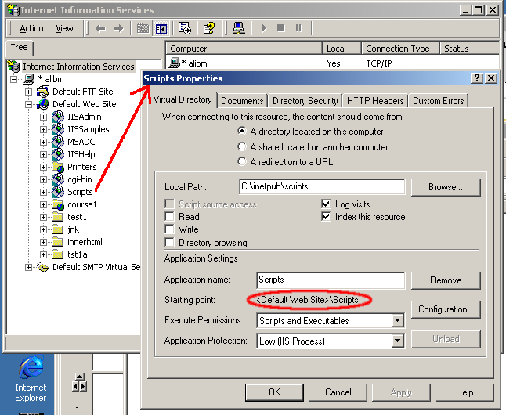The width and height of the screenshot is (506, 415).
Task: Open the Help toolbar icon
Action: (x=209, y=28)
